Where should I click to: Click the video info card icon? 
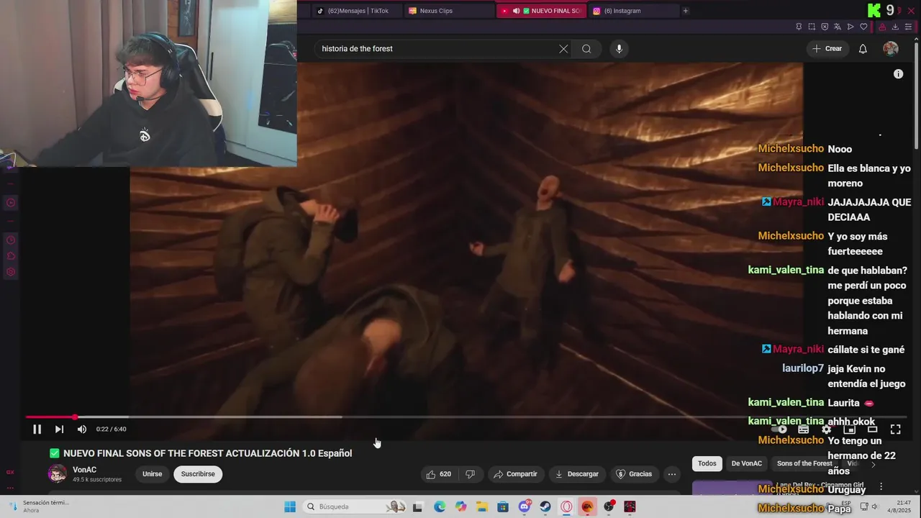pos(898,74)
